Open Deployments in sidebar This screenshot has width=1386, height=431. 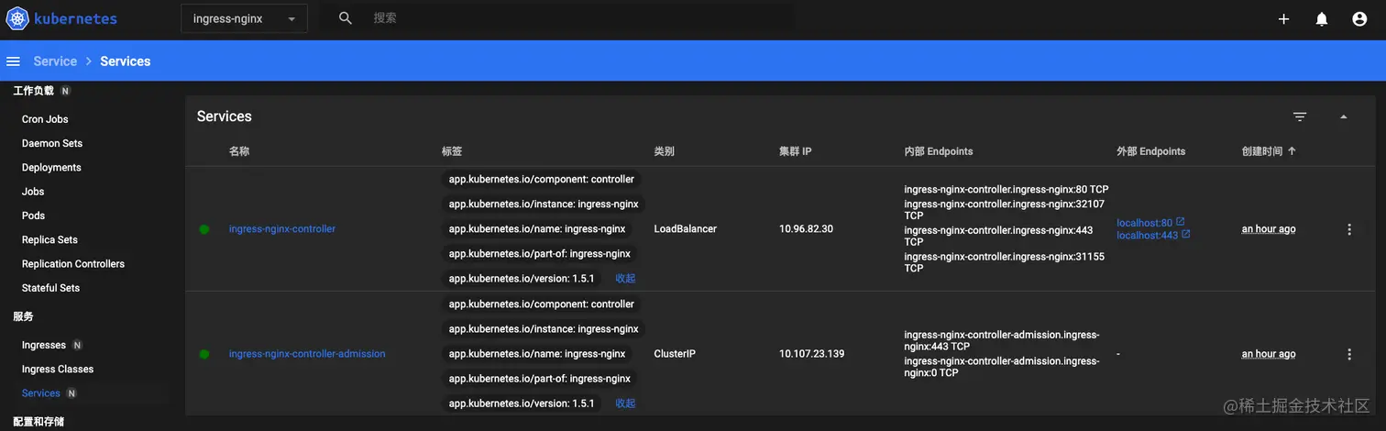click(x=51, y=168)
